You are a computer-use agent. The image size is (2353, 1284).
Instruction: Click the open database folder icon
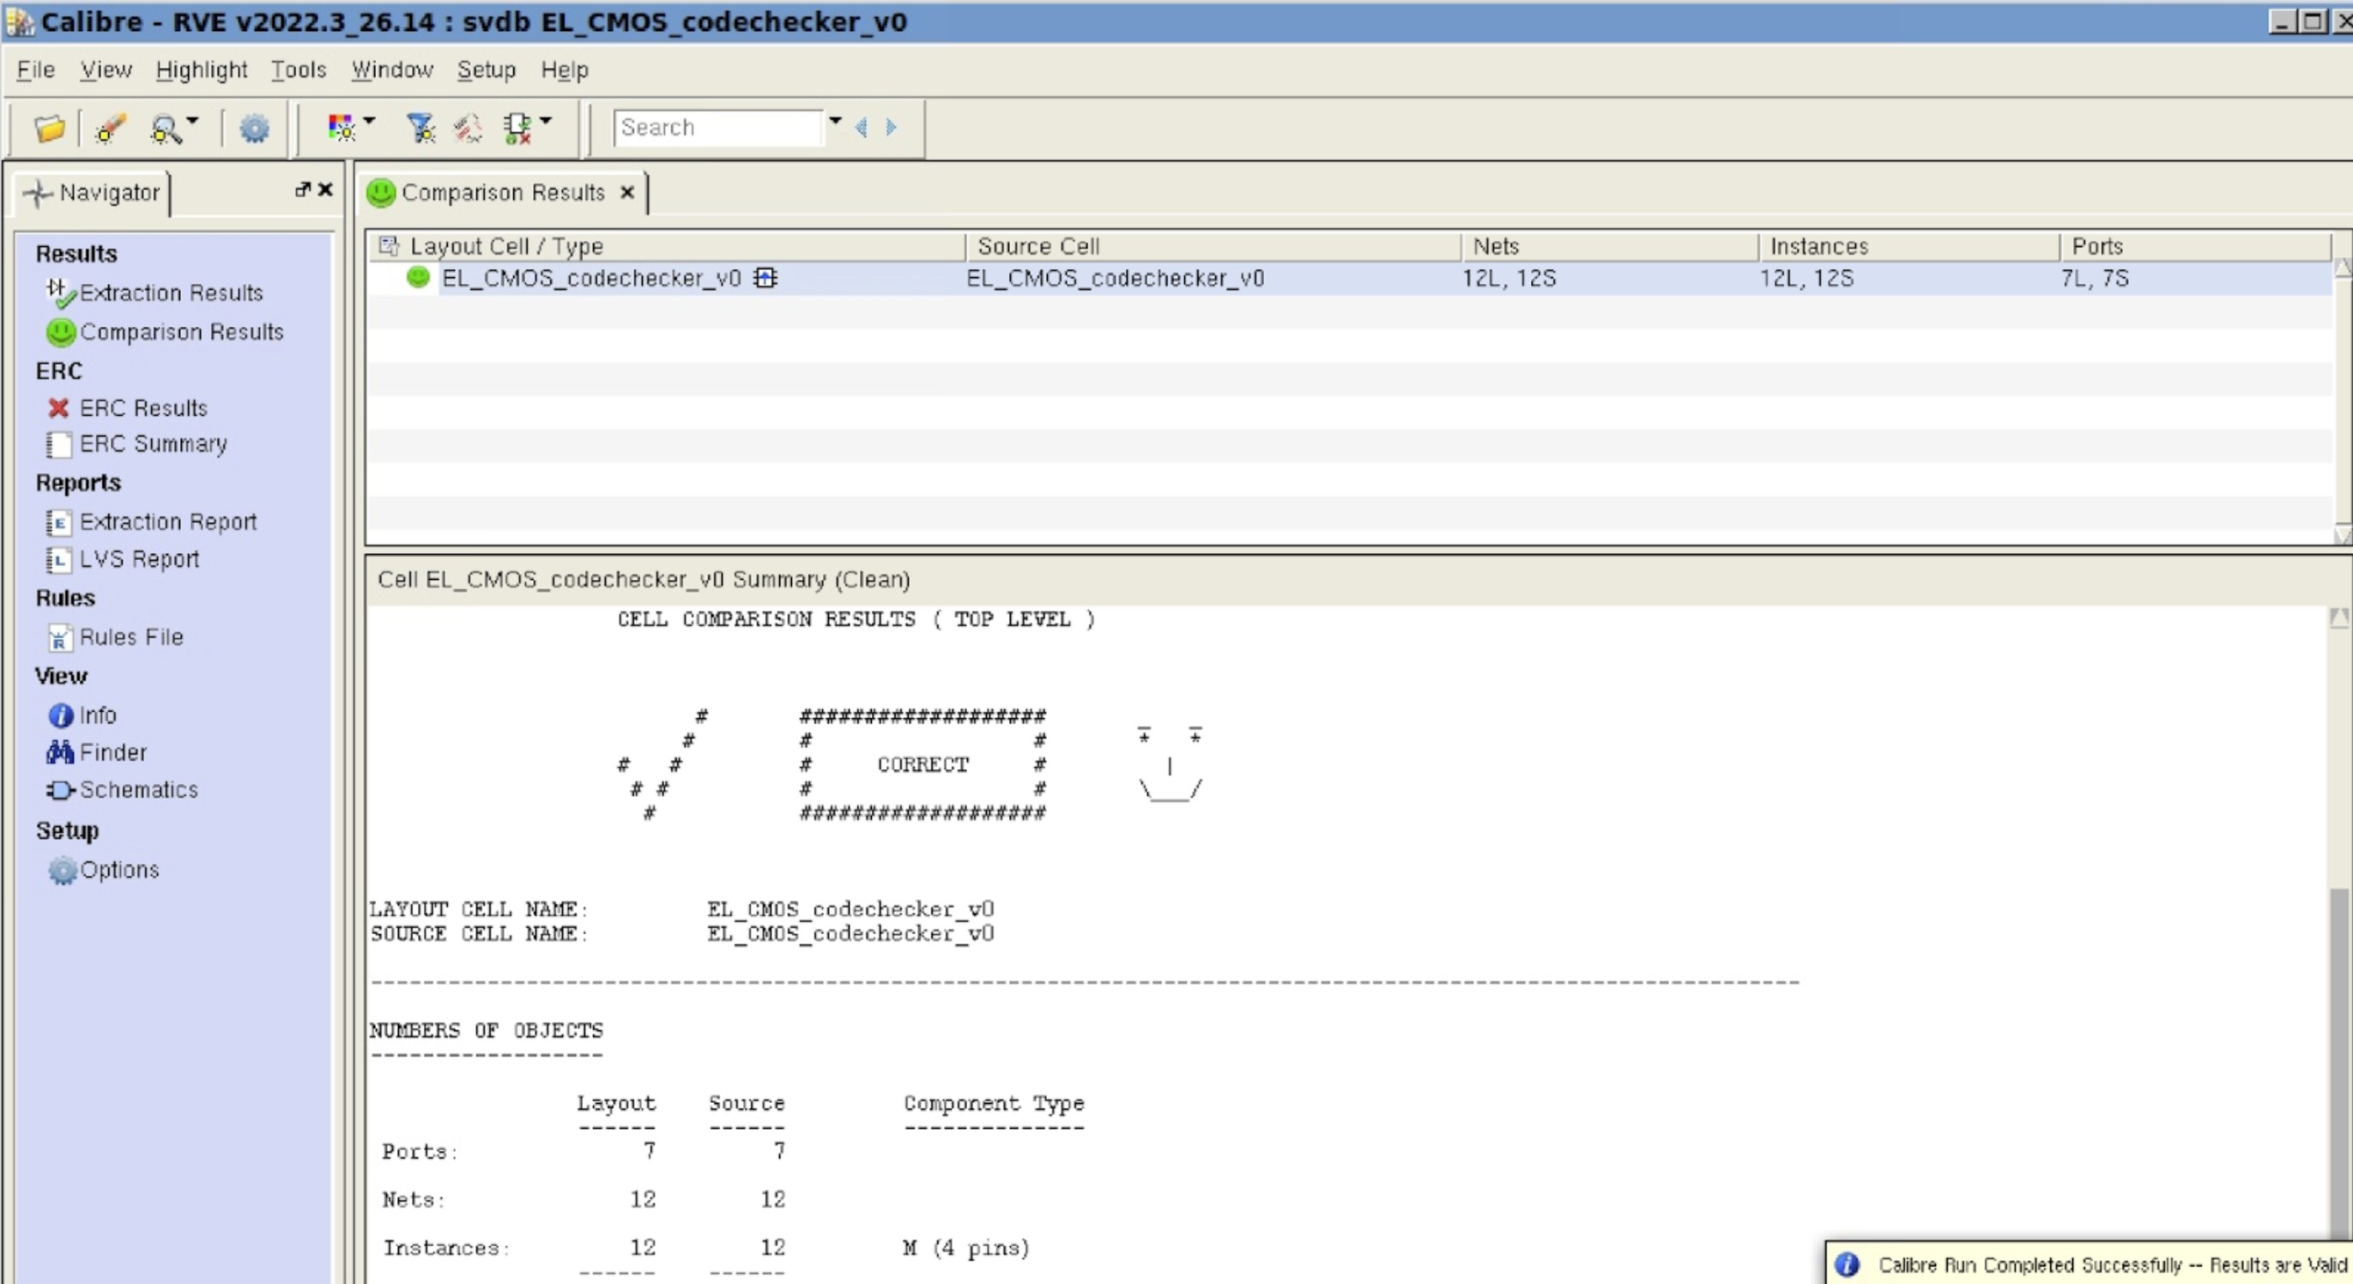[49, 128]
